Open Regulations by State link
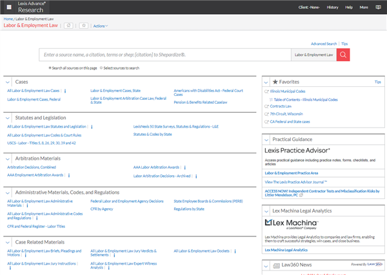387x275 pixels. [x=189, y=209]
